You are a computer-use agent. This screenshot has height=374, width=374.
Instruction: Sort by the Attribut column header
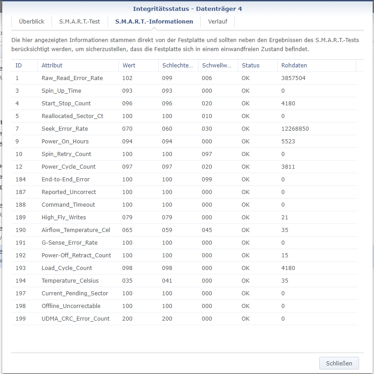tap(78, 66)
